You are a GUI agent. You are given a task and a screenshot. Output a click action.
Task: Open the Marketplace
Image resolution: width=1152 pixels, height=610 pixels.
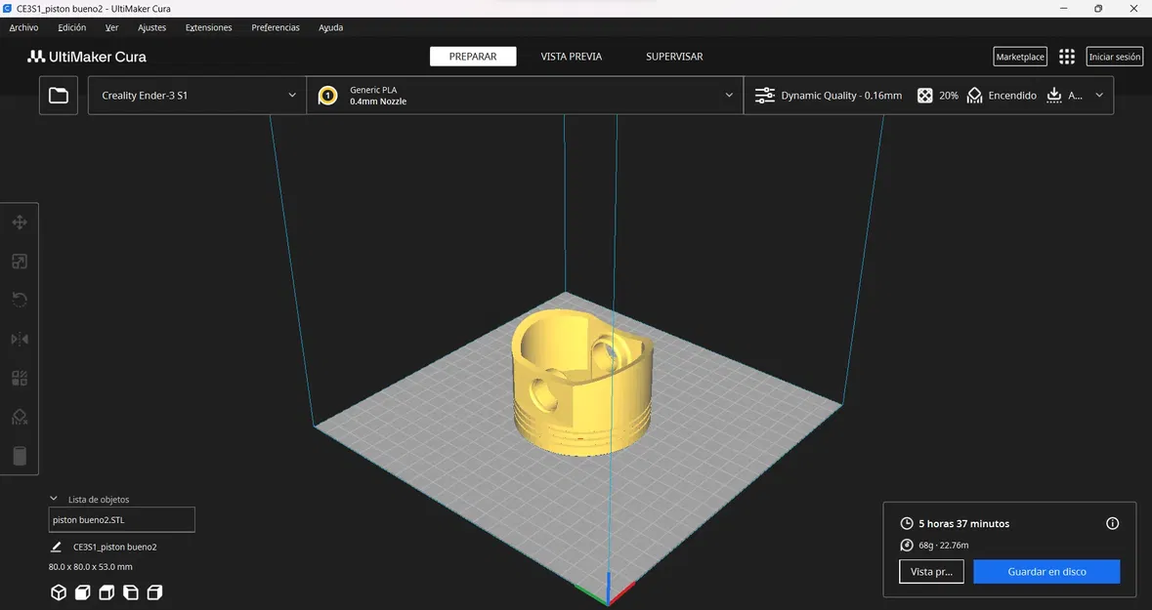pyautogui.click(x=1019, y=56)
